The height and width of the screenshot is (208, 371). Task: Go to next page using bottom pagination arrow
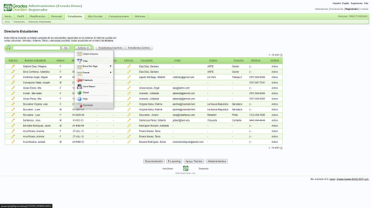(281, 148)
